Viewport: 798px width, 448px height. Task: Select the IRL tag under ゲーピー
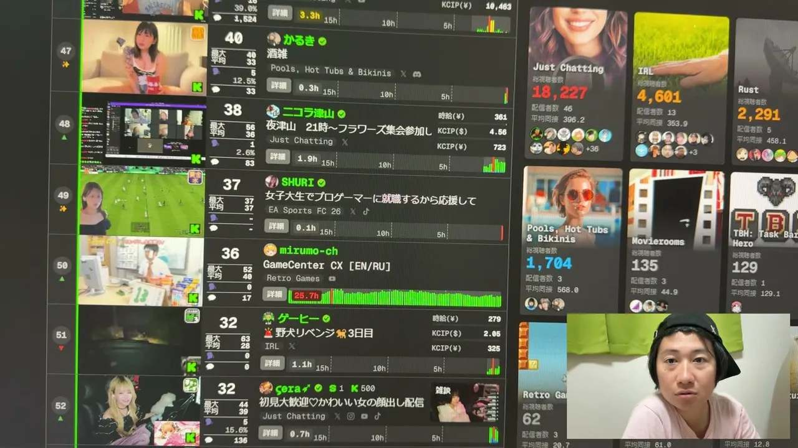click(x=272, y=347)
